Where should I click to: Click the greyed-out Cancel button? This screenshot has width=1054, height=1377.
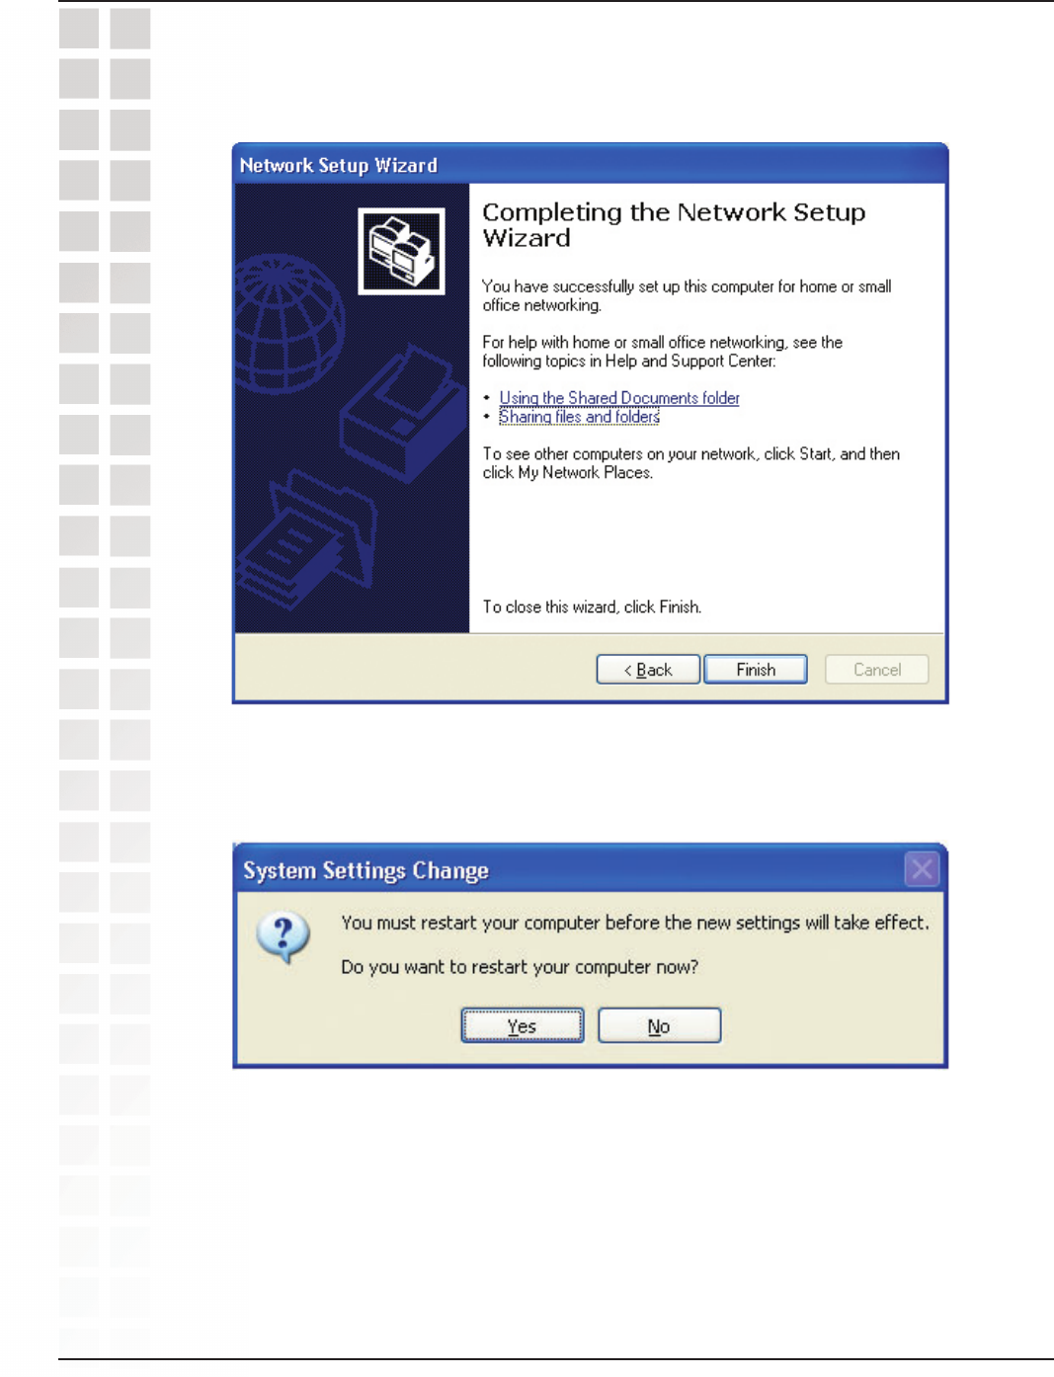(877, 670)
